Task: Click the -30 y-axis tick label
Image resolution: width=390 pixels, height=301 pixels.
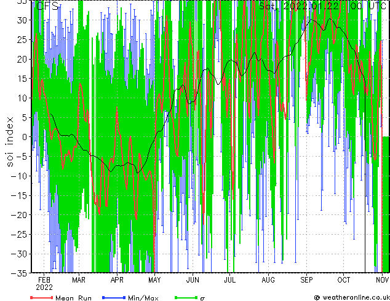Action: click(19, 254)
